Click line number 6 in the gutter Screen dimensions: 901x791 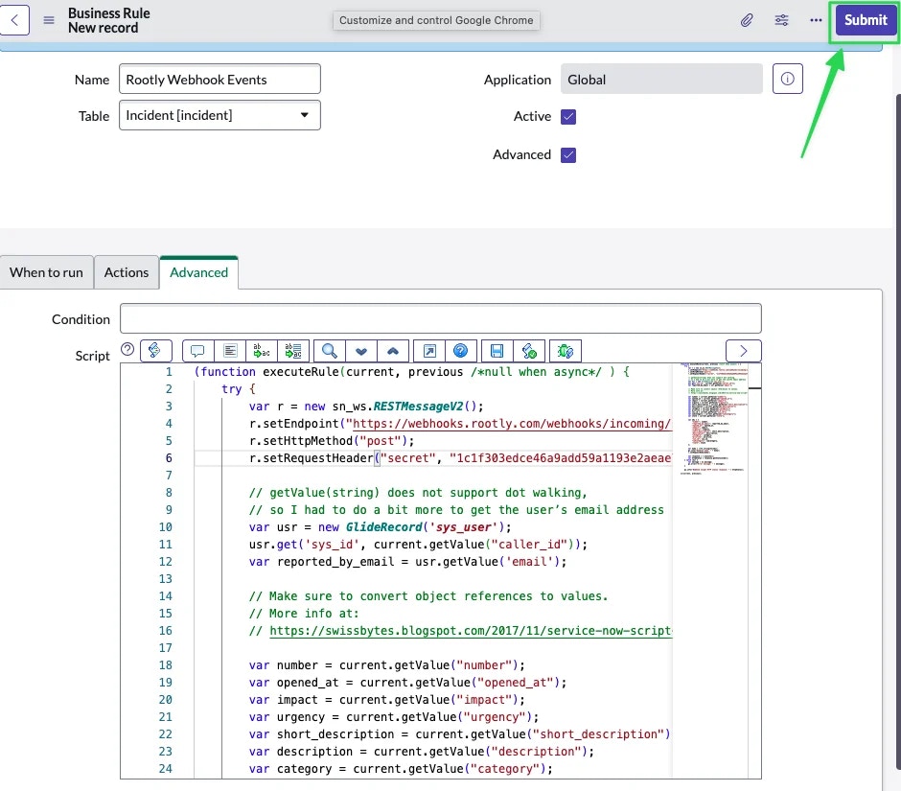coord(169,458)
